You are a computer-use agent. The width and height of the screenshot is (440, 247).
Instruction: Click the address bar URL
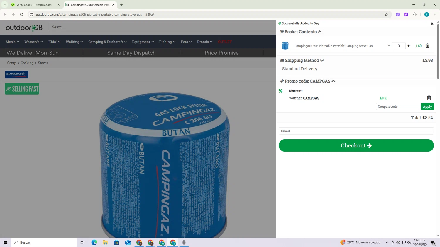[95, 14]
